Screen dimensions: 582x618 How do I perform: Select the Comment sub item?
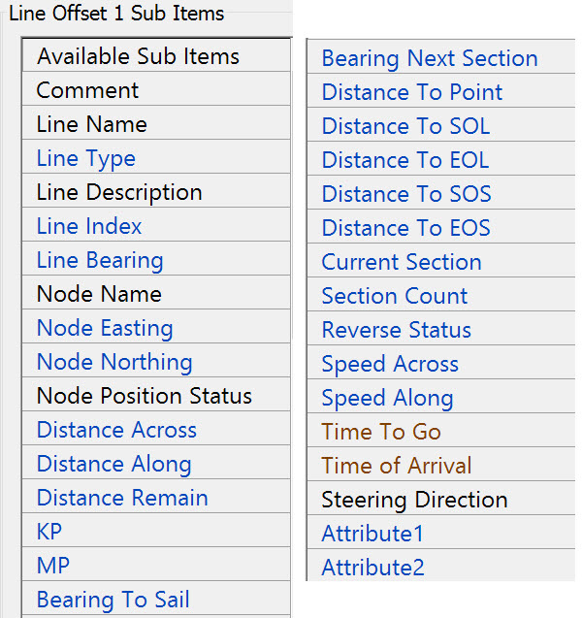click(x=88, y=90)
